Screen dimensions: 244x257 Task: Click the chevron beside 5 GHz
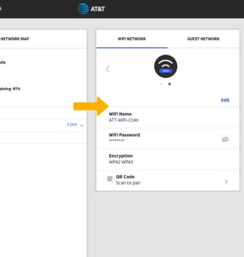[82, 125]
